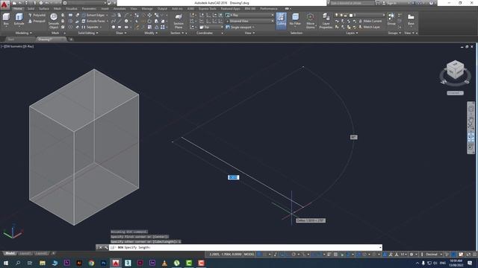Toggle MODEL space in the status bar

coord(249,255)
